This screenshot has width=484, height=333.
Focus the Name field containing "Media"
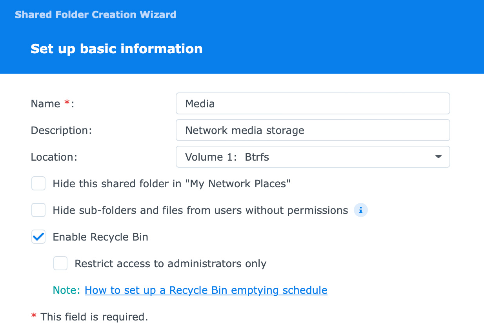(313, 103)
